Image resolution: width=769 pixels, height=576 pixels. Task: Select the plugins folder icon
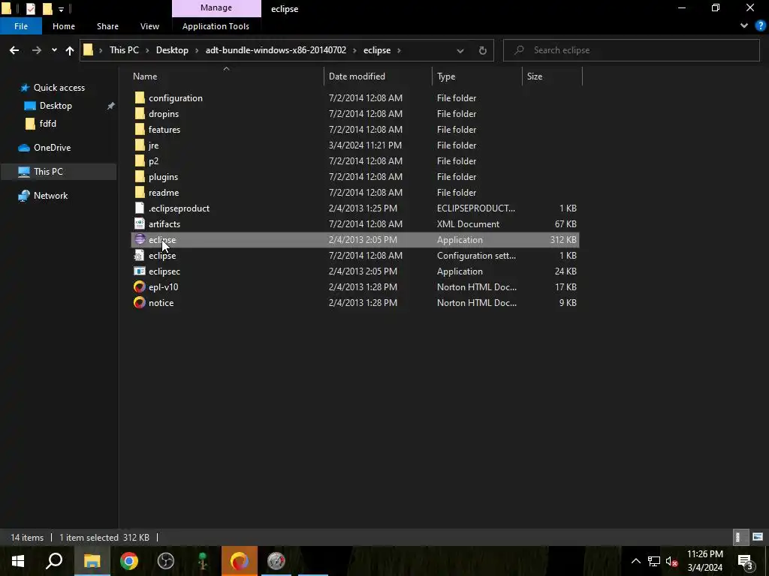[140, 176]
